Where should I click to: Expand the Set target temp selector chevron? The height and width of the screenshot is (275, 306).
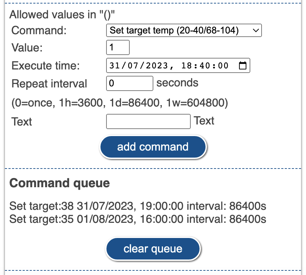click(x=256, y=31)
